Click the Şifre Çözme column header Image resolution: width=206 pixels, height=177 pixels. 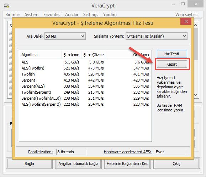[94, 55]
